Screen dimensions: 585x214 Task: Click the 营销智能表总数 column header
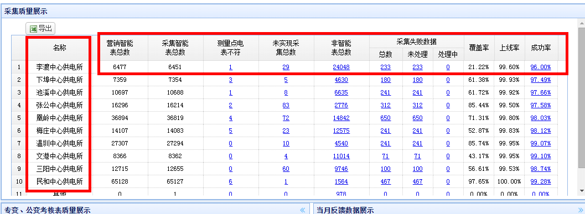(x=120, y=48)
